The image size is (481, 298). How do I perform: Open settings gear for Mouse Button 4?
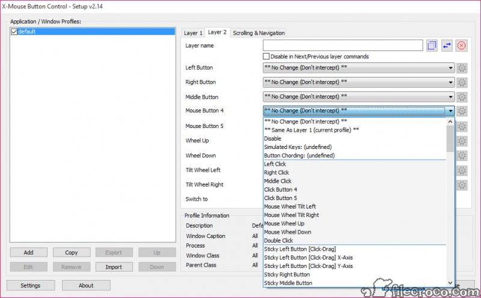(x=462, y=111)
